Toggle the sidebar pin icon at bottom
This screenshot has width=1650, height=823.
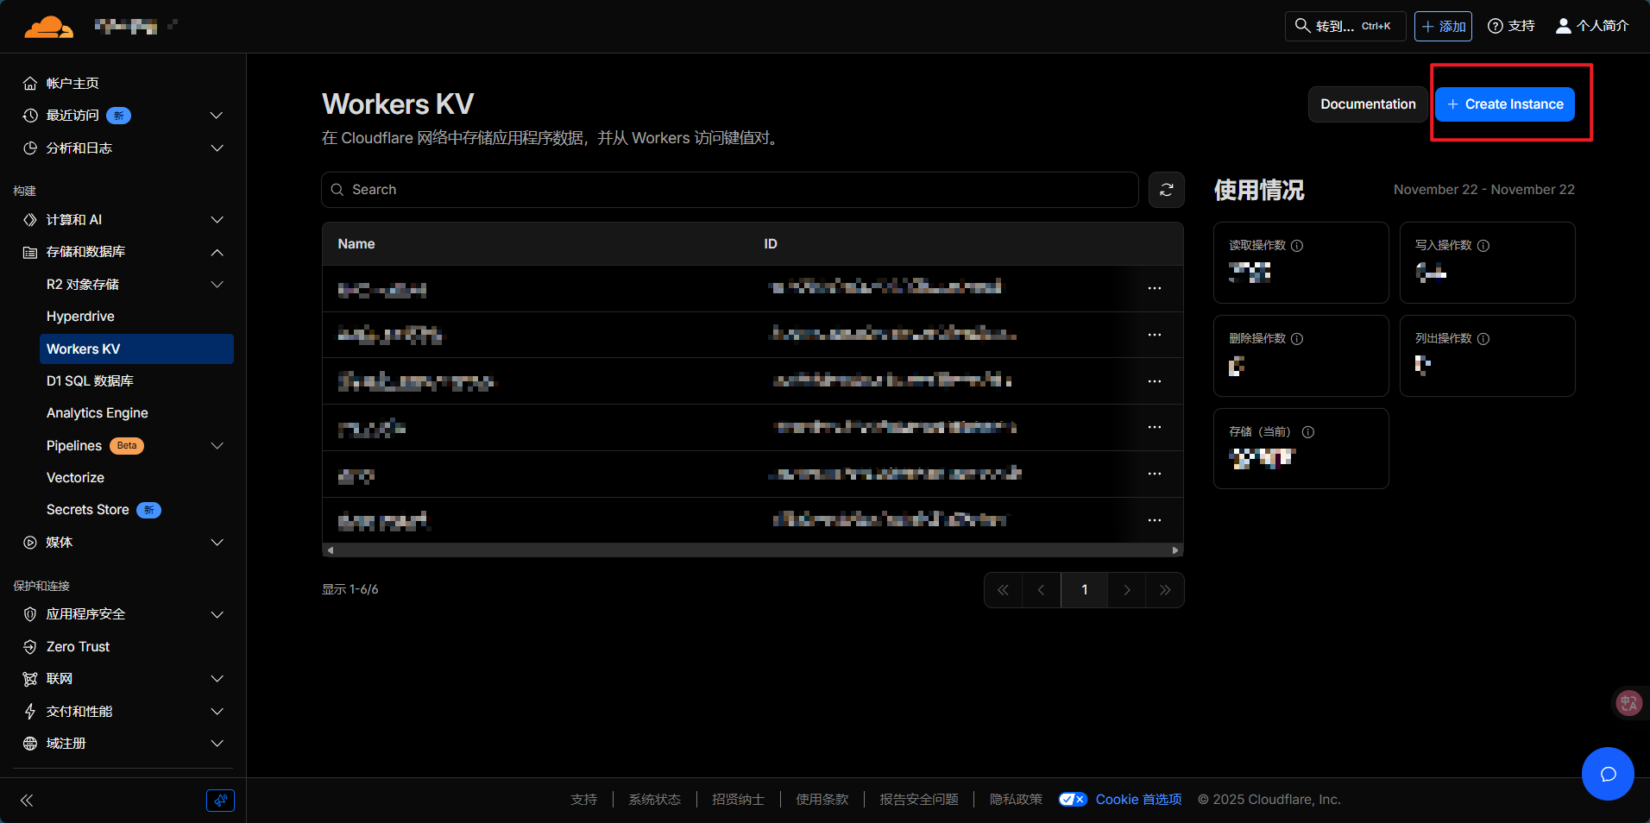coord(220,801)
